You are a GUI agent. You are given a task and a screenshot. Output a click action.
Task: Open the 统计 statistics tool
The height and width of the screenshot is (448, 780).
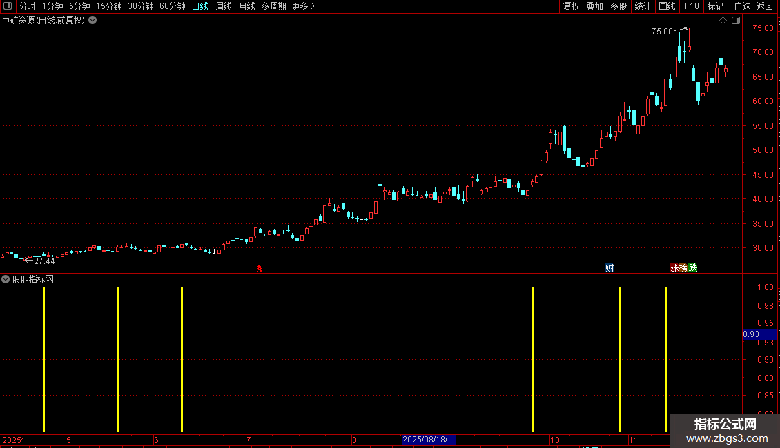(x=643, y=6)
